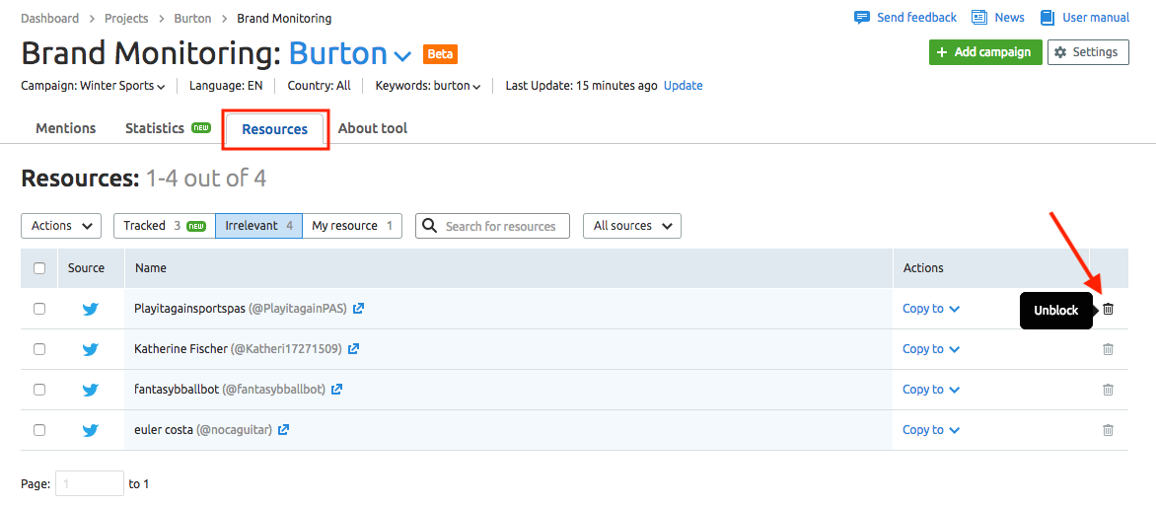This screenshot has width=1156, height=505.
Task: Open fantasybballbot external link icon
Action: (337, 390)
